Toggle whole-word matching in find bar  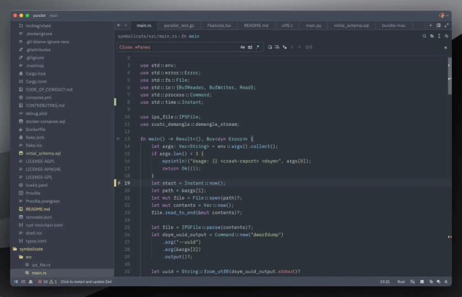pyautogui.click(x=251, y=47)
